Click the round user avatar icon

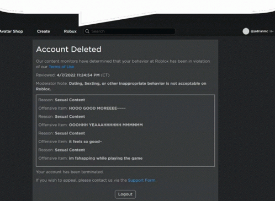246,31
